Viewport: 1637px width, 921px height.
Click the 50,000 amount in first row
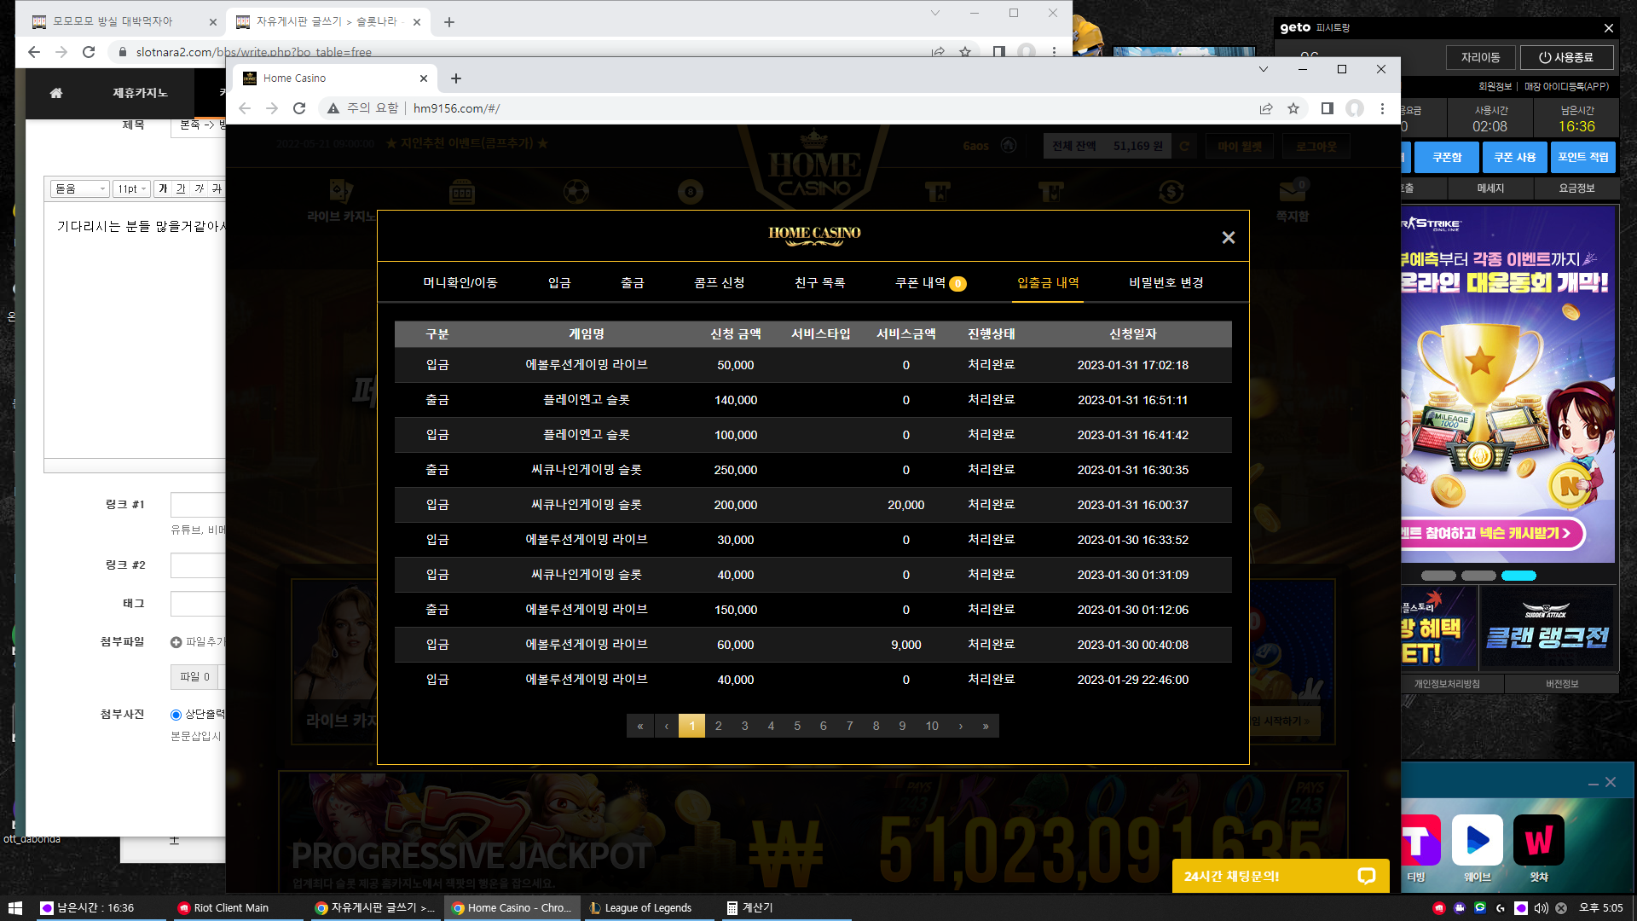click(x=735, y=365)
